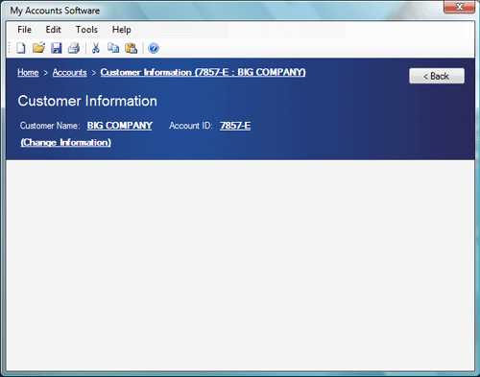
Task: Navigate to Accounts breadcrumb link
Action: tap(70, 73)
